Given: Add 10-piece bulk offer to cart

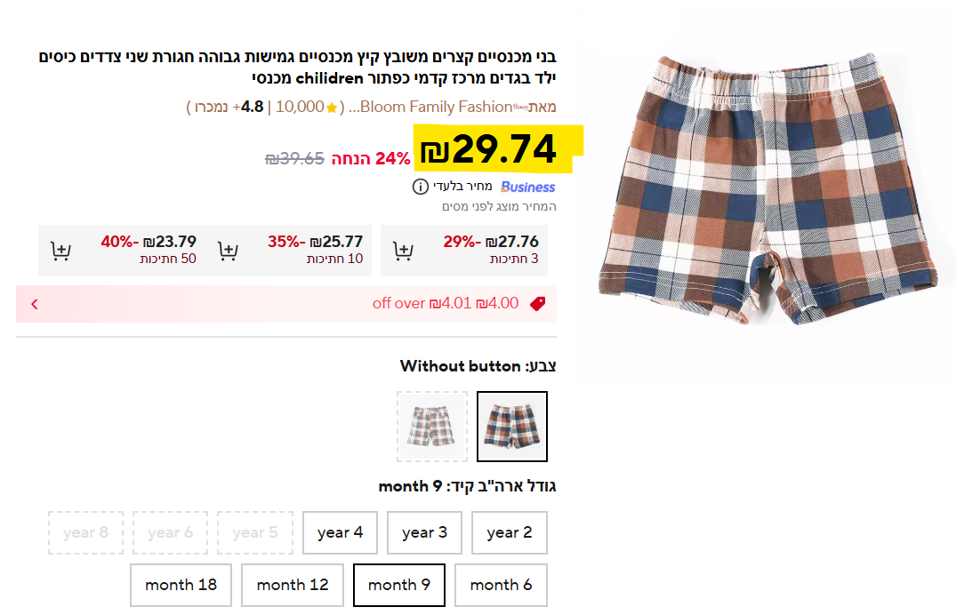Looking at the screenshot, I should 229,251.
